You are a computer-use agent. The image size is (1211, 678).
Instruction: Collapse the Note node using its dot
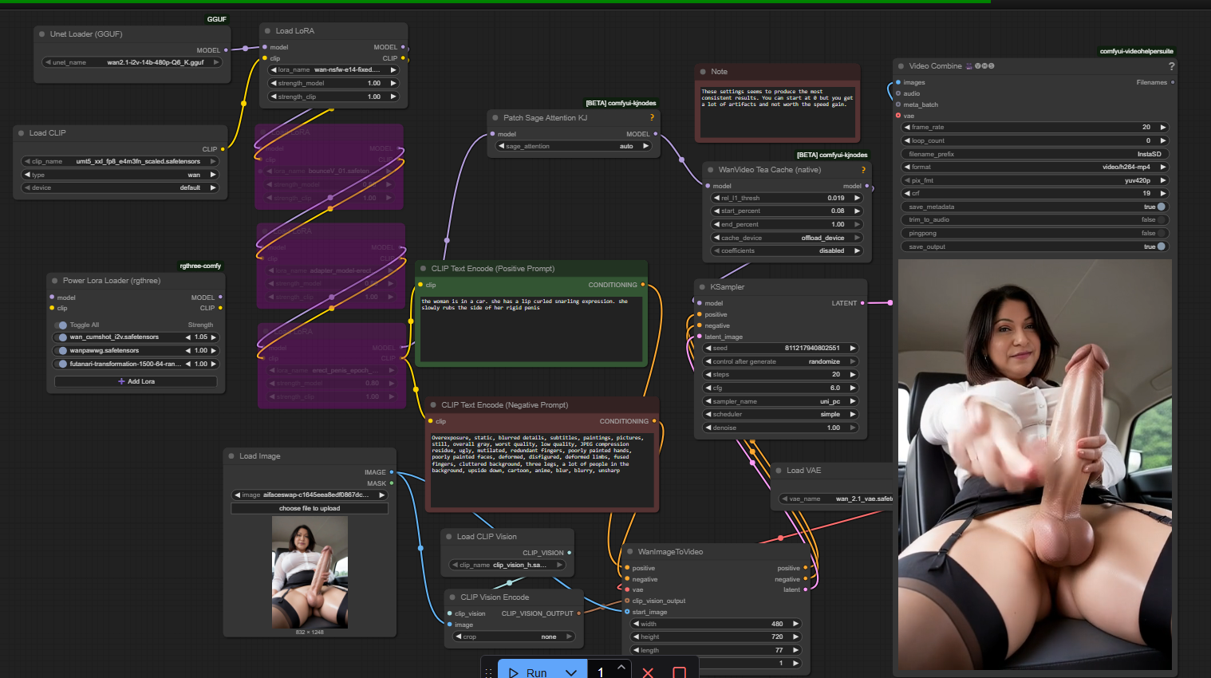702,72
